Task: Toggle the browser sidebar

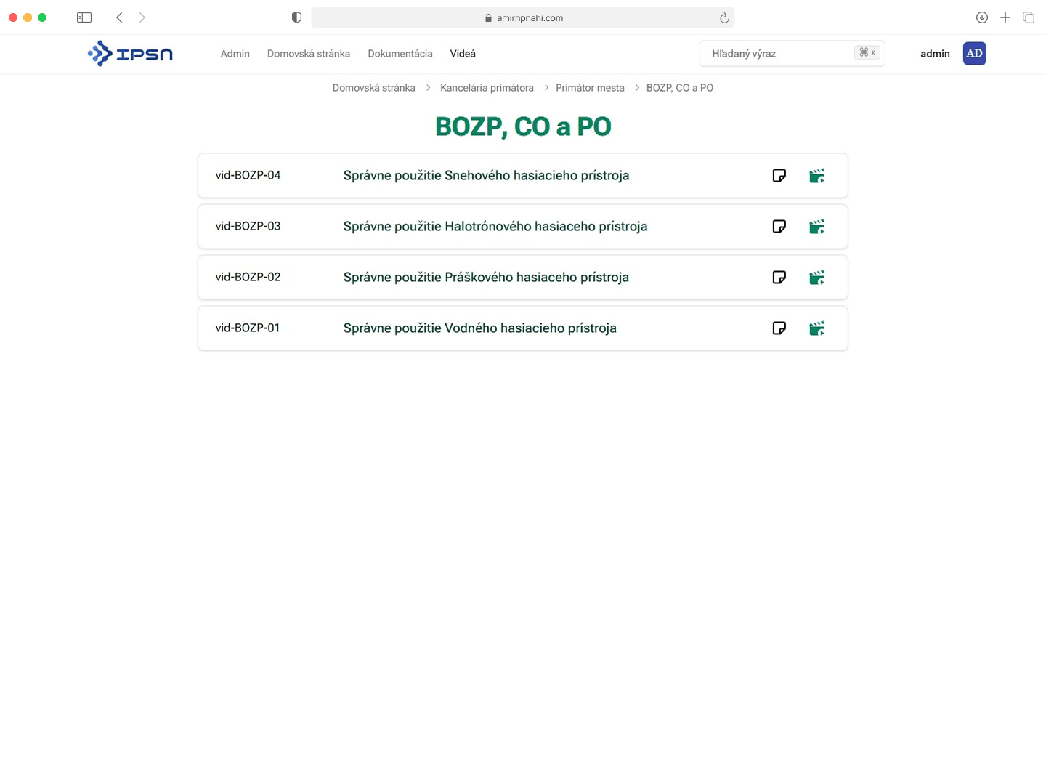Action: click(x=84, y=17)
